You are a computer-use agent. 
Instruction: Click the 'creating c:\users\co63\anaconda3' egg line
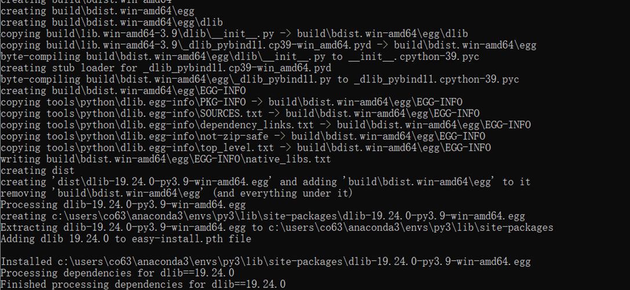point(263,216)
